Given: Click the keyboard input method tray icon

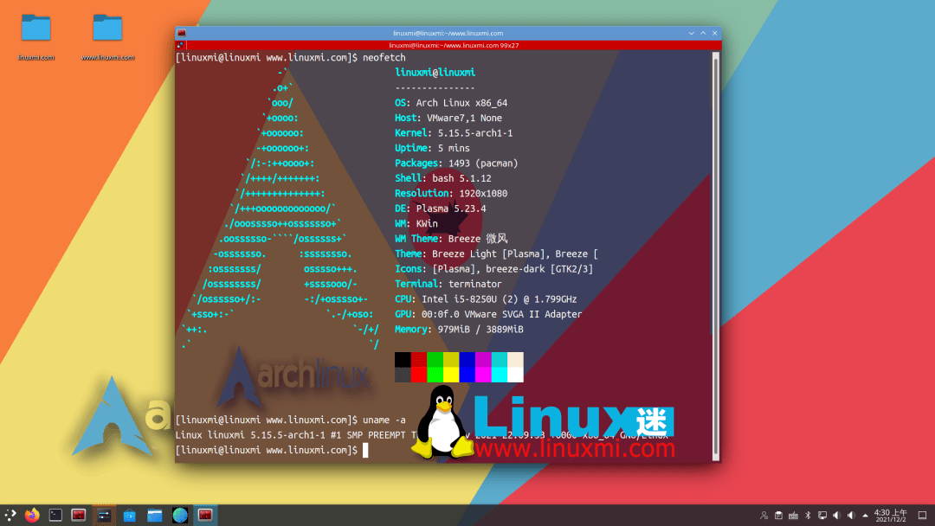Looking at the screenshot, I should [793, 516].
